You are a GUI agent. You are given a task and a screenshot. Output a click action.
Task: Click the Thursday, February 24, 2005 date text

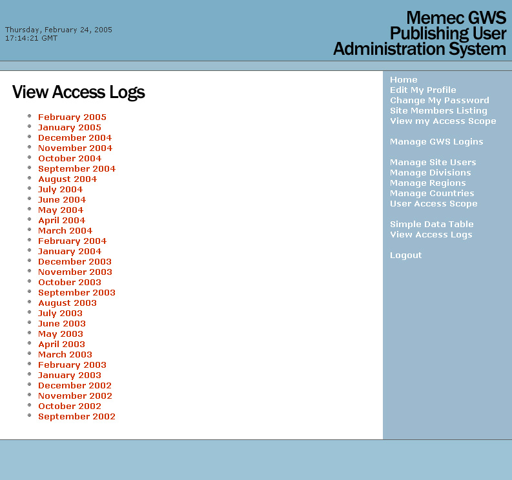pos(59,30)
